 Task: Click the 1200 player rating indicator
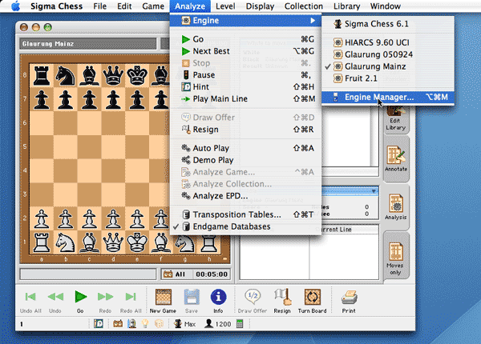(218, 323)
